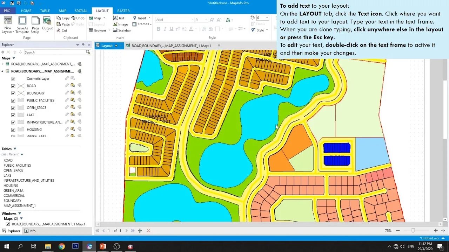Open the RASTER ribbon tab
Viewport: 449px width, 252px height.
123,11
